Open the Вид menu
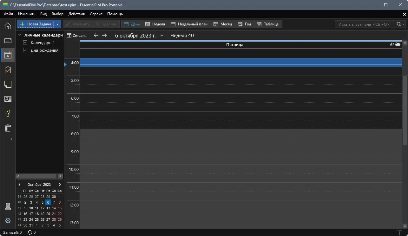Screen dimensions: 408x236 pyautogui.click(x=43, y=14)
